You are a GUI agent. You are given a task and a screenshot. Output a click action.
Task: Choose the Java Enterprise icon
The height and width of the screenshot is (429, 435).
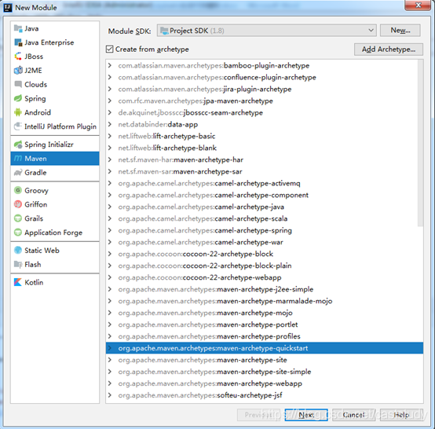(18, 42)
